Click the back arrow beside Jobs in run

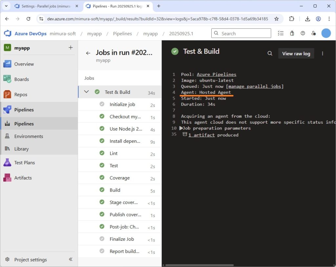tap(88, 53)
